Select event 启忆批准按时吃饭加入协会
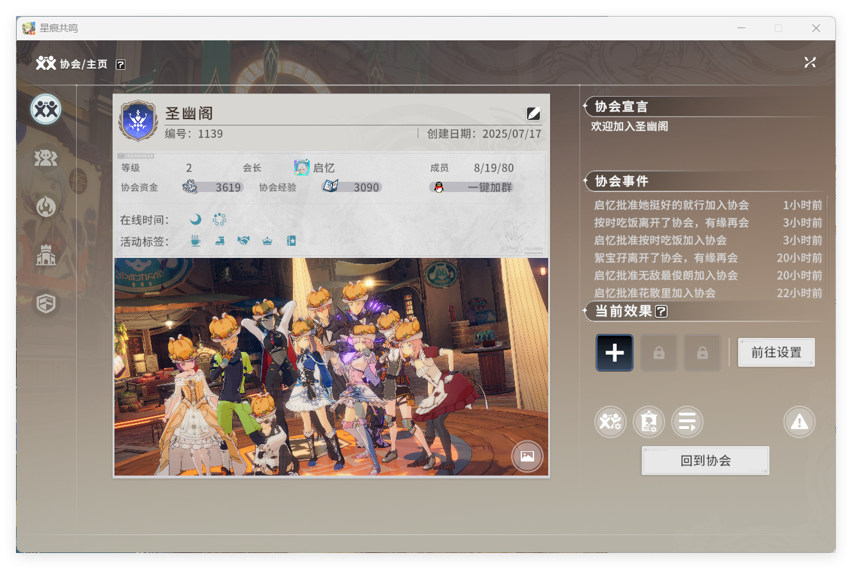The width and height of the screenshot is (852, 569). click(708, 240)
